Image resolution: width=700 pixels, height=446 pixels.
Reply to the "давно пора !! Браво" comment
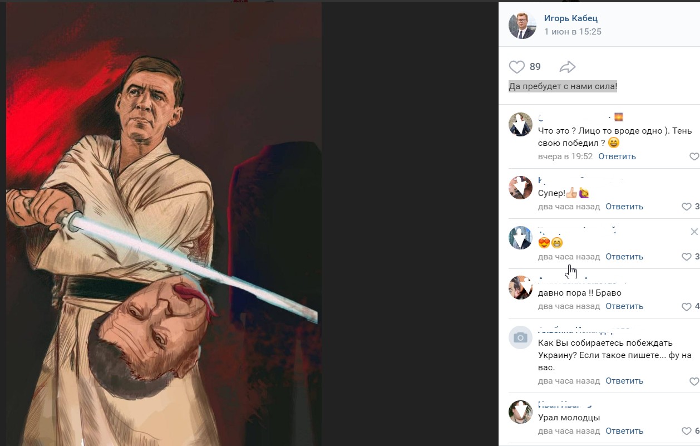pos(624,306)
